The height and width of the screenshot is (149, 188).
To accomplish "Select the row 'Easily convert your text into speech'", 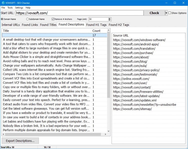I will [x=54, y=100].
